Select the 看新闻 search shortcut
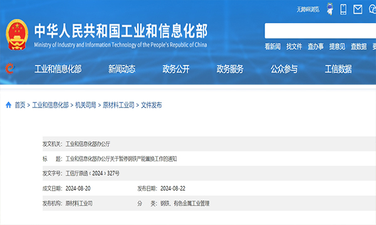The width and height of the screenshot is (376, 225). tap(273, 47)
